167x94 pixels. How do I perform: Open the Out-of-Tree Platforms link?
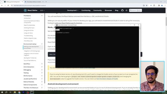click(x=30, y=61)
